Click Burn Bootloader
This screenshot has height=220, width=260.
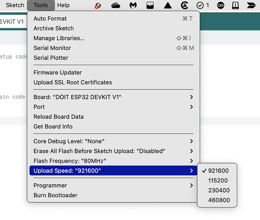click(55, 195)
